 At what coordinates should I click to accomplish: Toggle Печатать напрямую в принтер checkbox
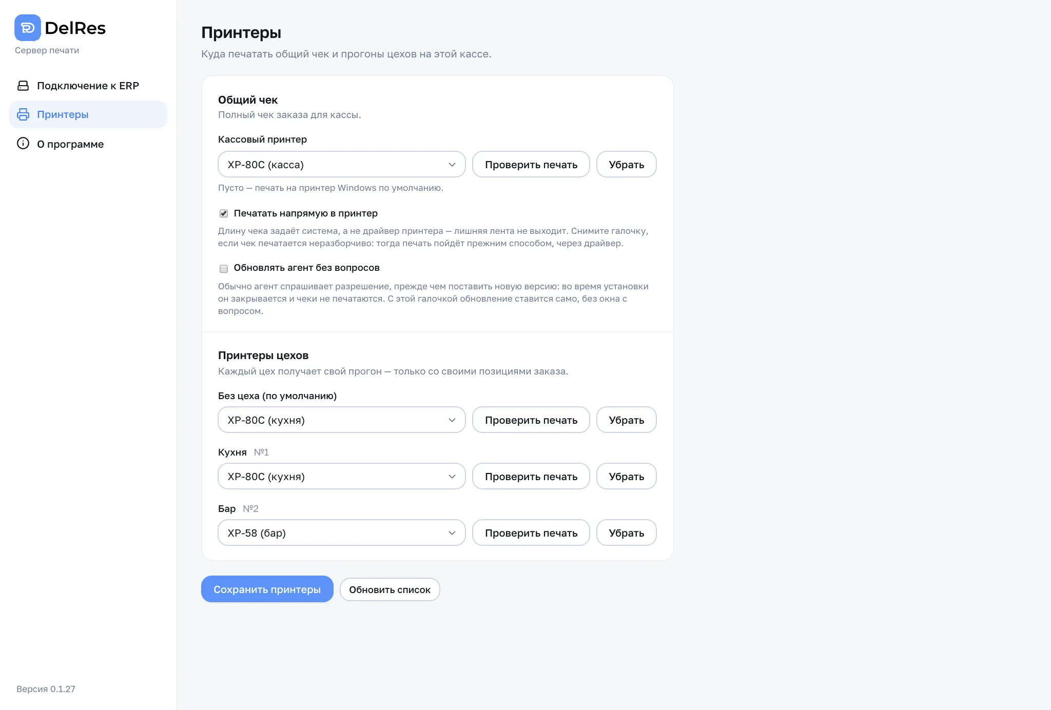click(x=224, y=213)
